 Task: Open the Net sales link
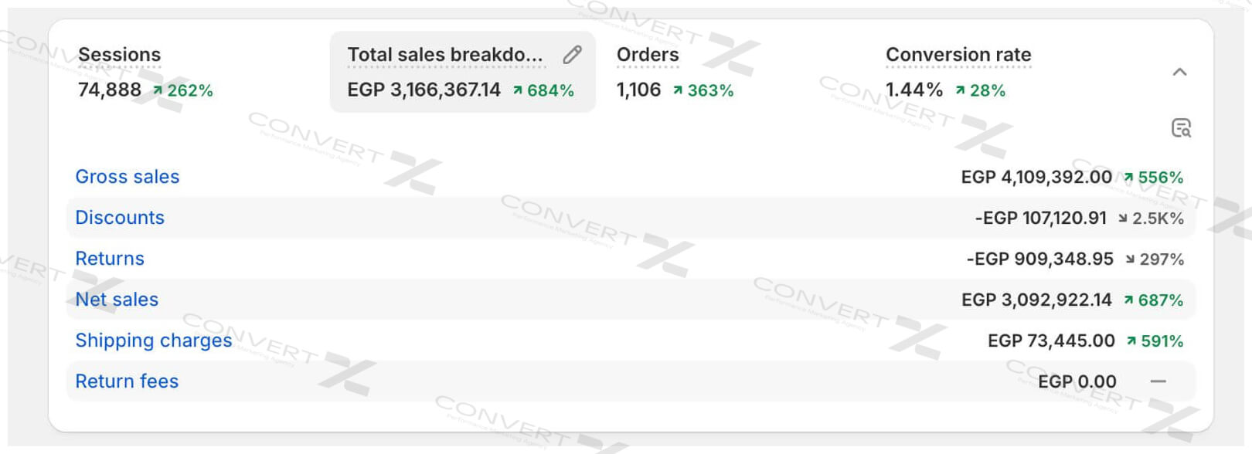(x=117, y=300)
